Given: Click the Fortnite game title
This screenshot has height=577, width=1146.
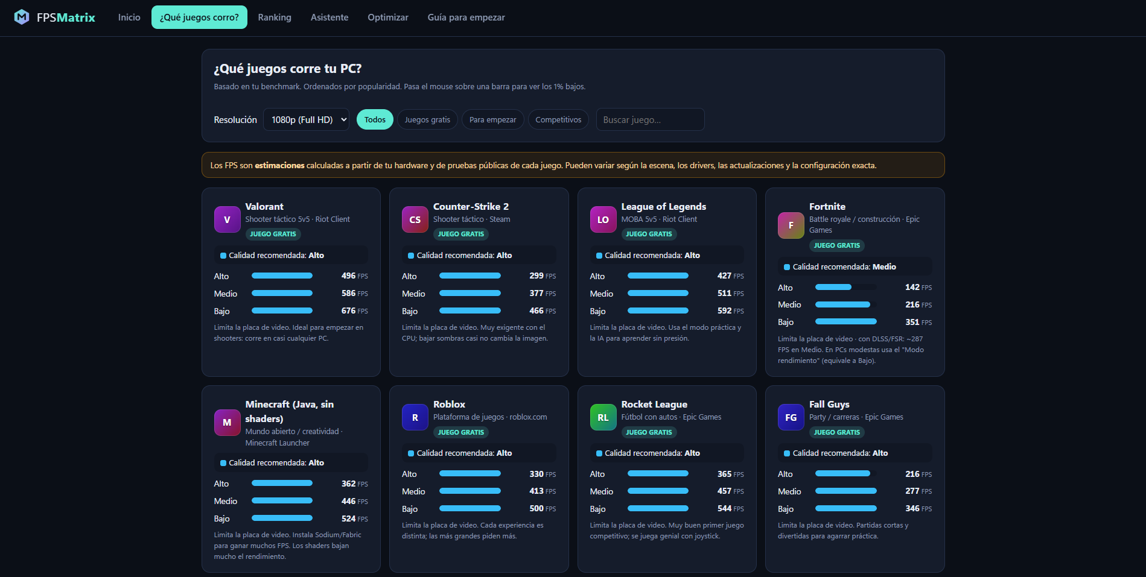Looking at the screenshot, I should (827, 206).
